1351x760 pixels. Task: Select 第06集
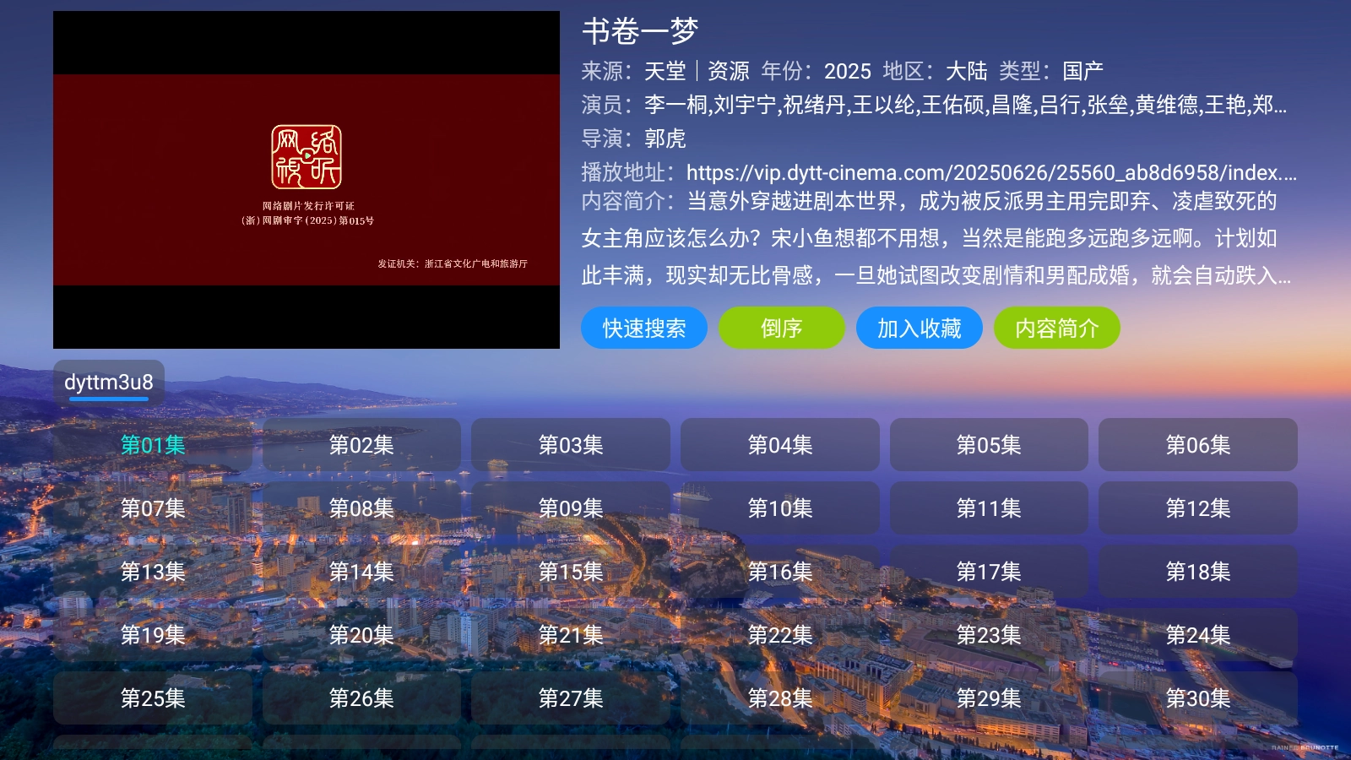(x=1198, y=445)
